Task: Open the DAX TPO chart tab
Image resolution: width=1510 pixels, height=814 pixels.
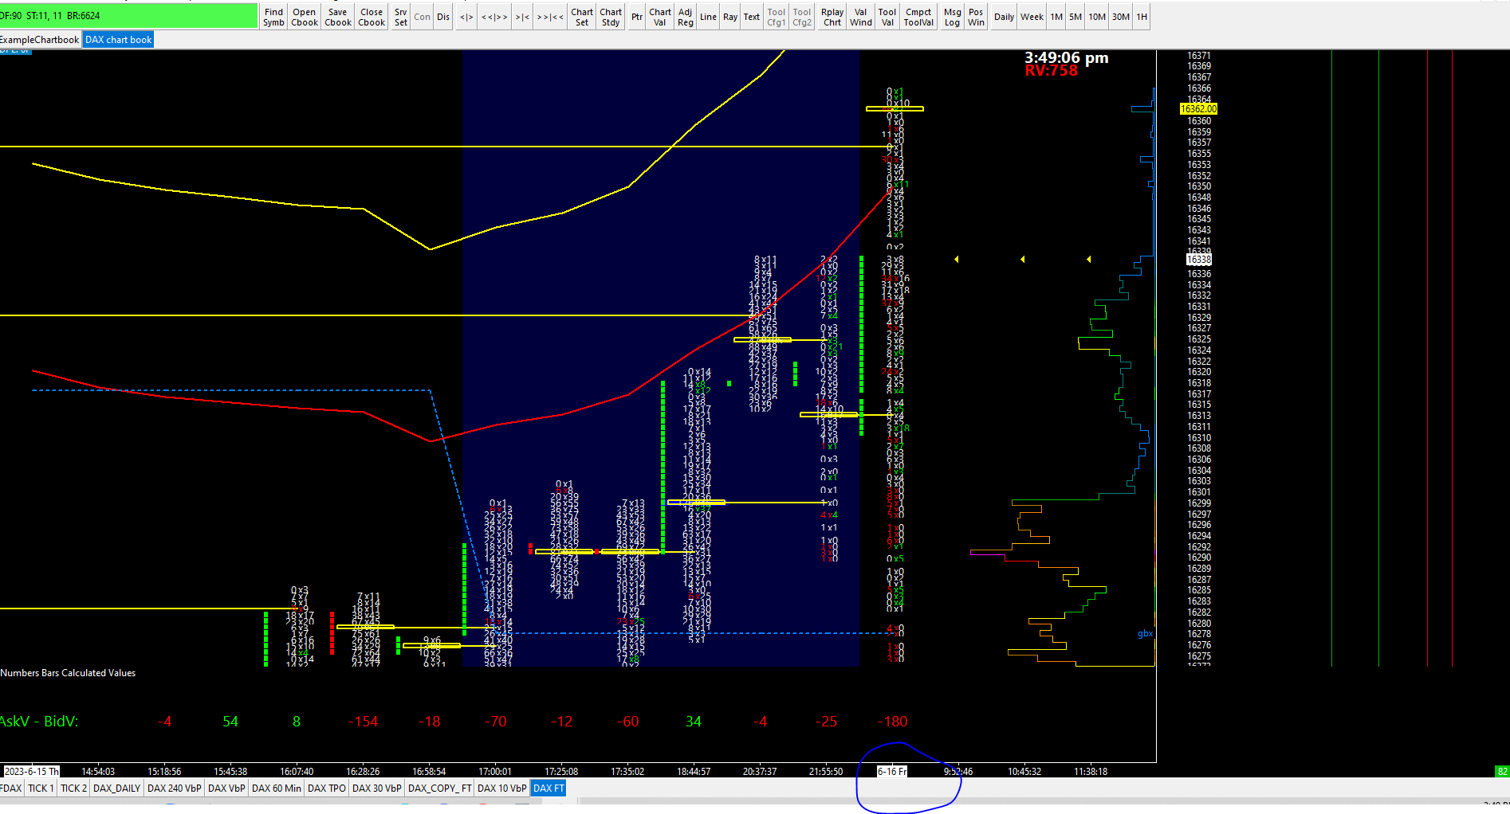Action: click(x=327, y=789)
